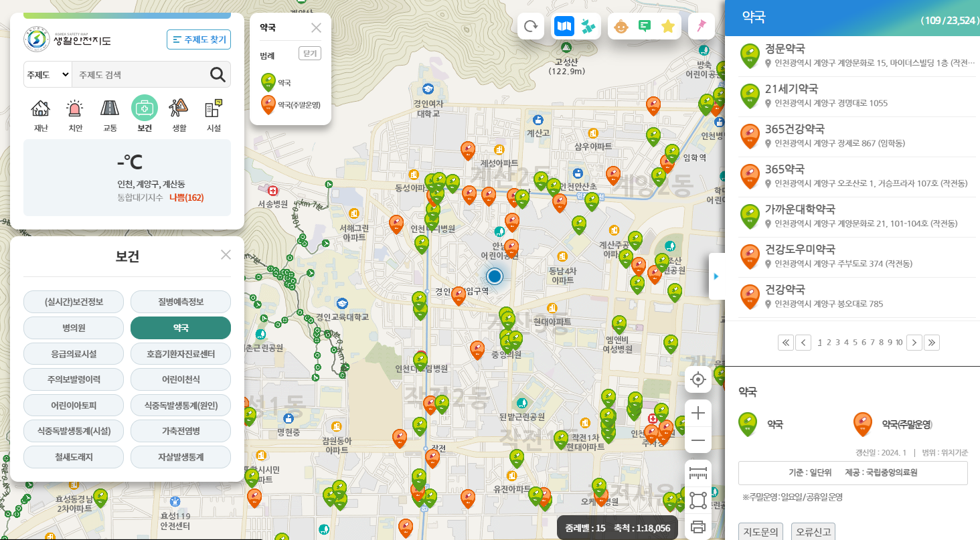The width and height of the screenshot is (980, 540).
Task: Select the 자살발생통계 theme
Action: point(181,457)
